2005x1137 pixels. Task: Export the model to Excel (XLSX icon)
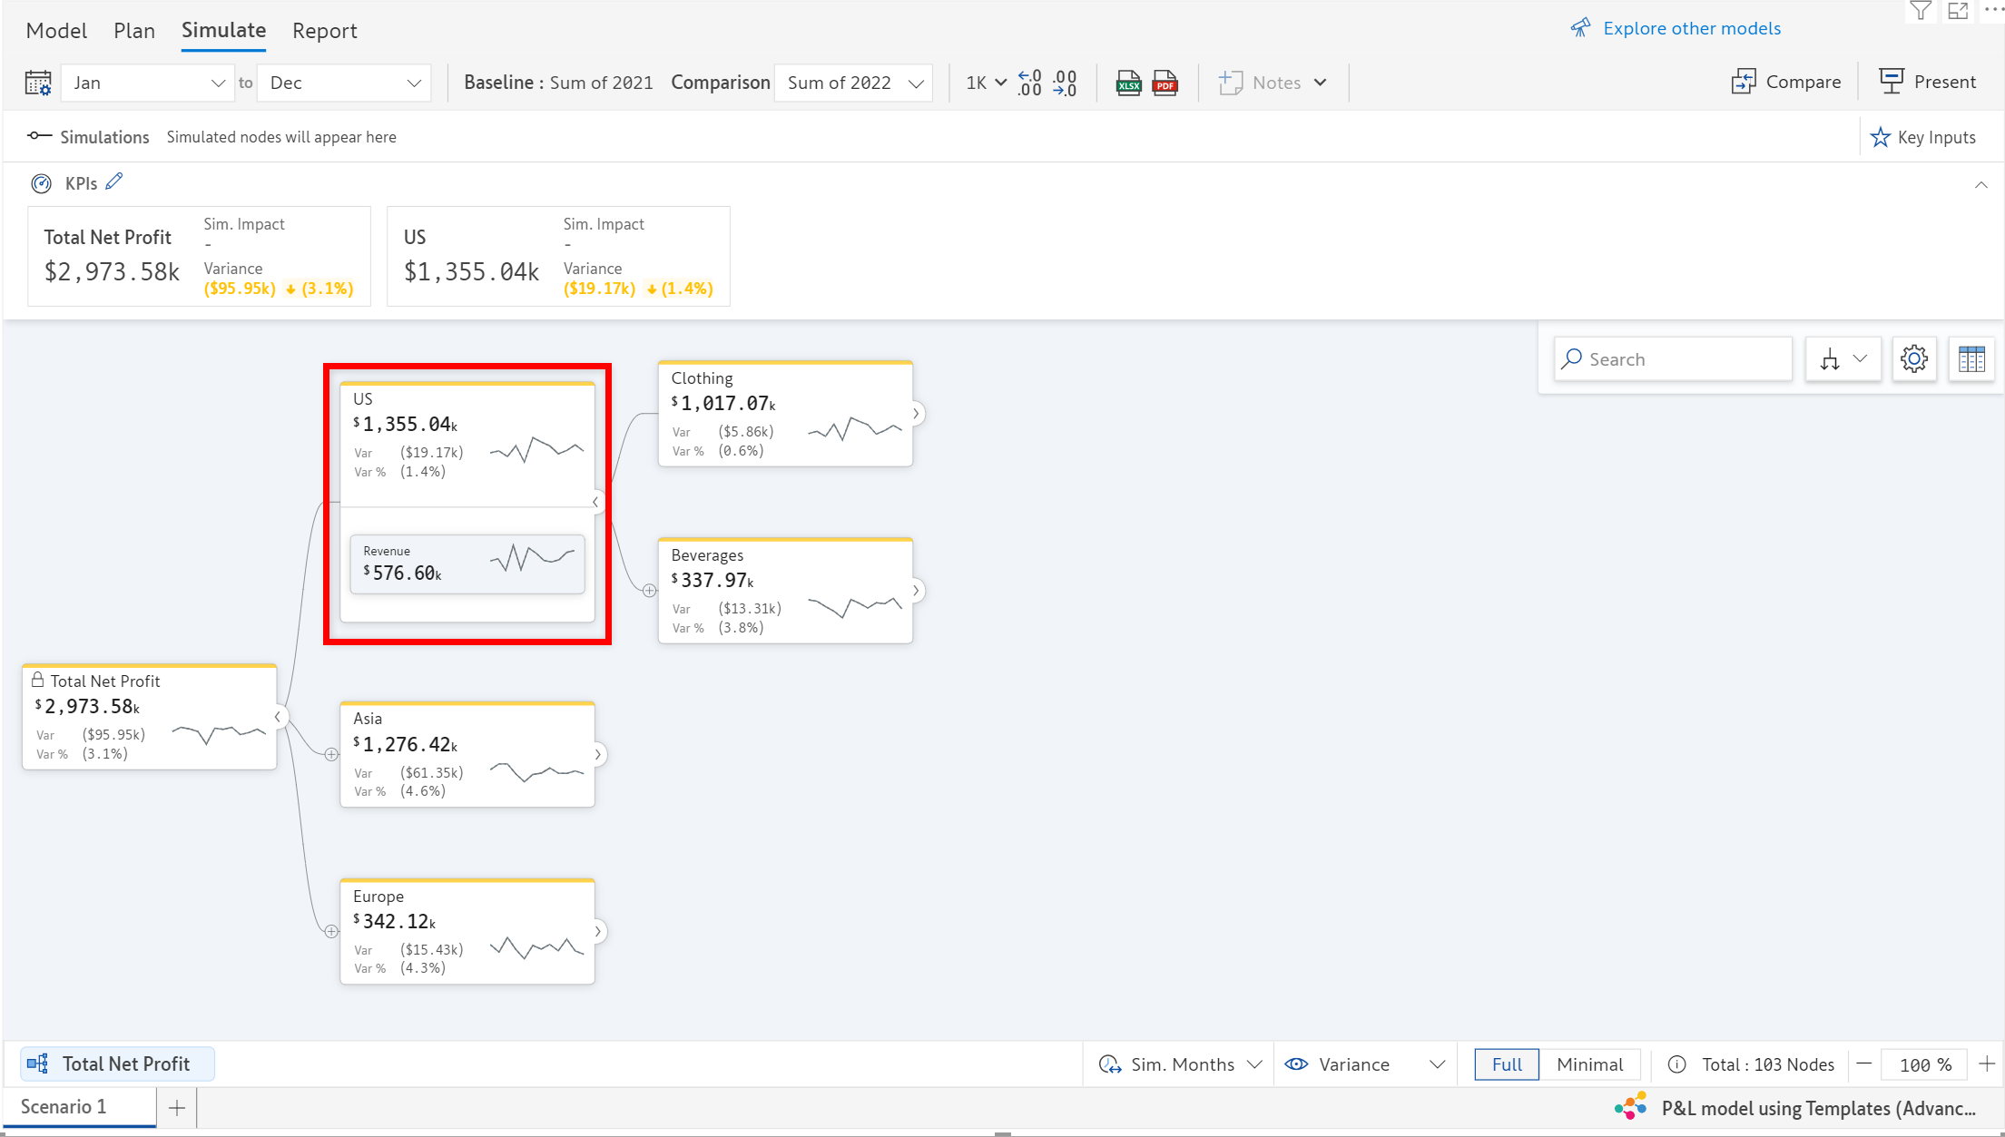pyautogui.click(x=1128, y=83)
